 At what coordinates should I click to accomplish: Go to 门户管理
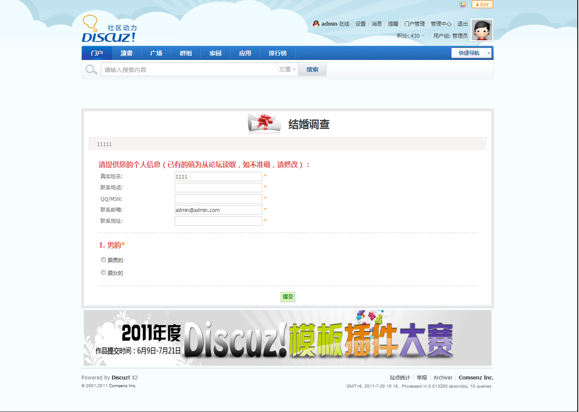click(415, 24)
